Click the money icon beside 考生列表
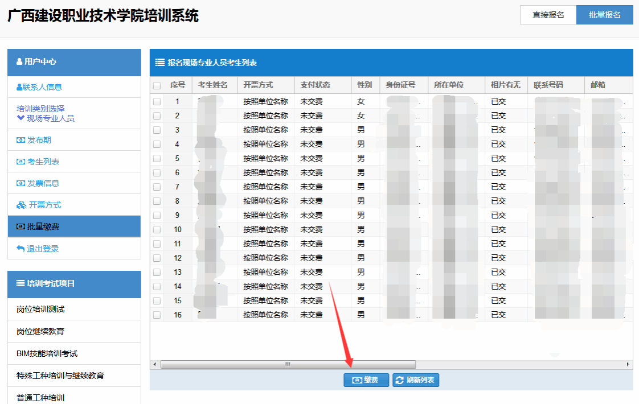Screen dimensions: 639x404 pos(21,162)
